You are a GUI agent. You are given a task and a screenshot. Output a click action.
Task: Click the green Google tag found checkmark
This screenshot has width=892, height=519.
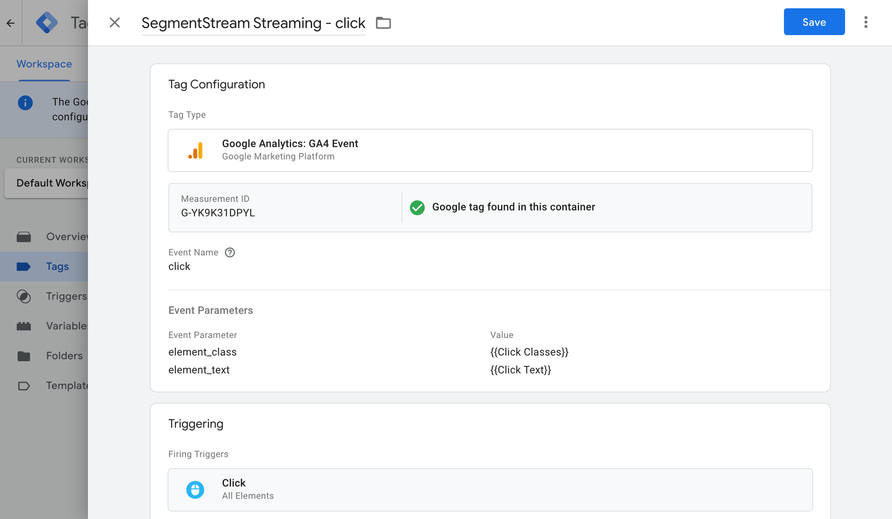417,208
